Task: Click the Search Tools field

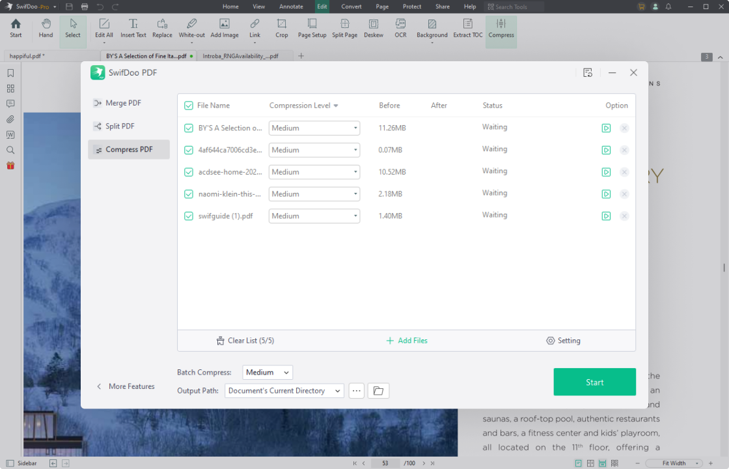Action: tap(514, 7)
